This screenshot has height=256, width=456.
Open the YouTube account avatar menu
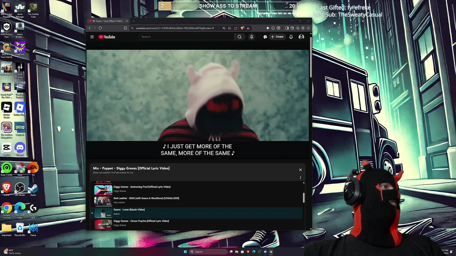[301, 37]
